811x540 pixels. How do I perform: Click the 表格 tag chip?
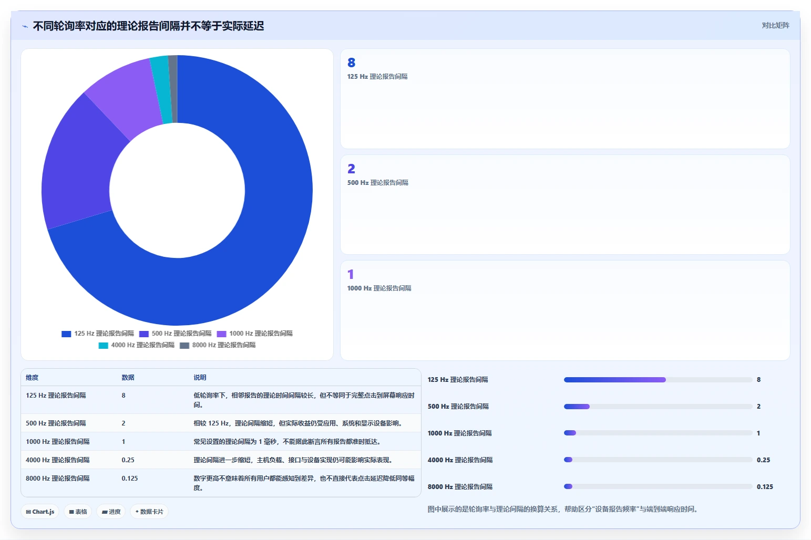[x=78, y=512]
